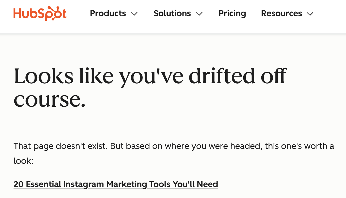This screenshot has width=346, height=198.
Task: Open the Resources navigation menu
Action: 282,13
